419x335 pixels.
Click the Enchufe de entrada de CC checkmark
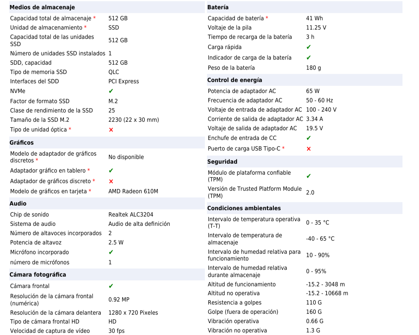(x=309, y=138)
